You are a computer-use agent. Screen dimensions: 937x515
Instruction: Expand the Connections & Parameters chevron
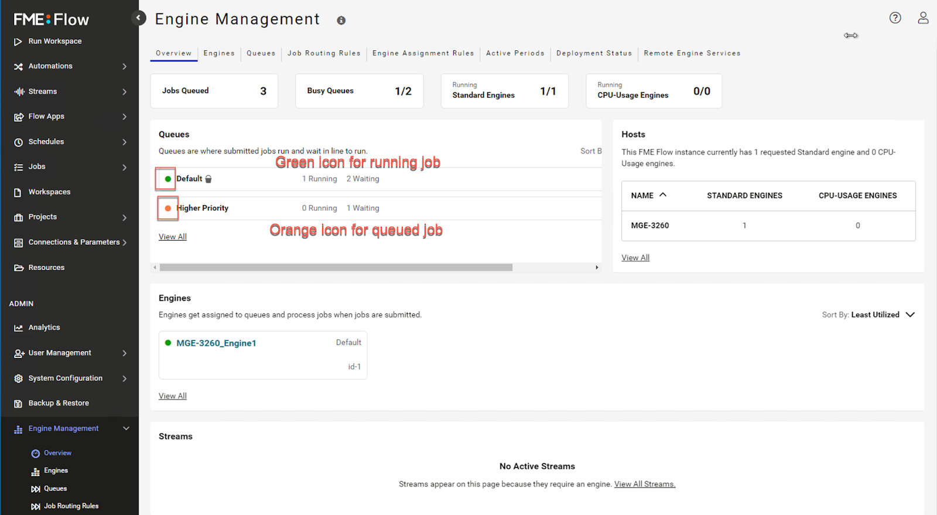click(x=124, y=243)
